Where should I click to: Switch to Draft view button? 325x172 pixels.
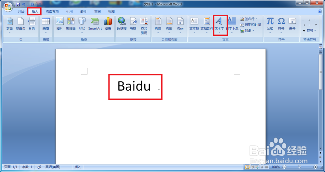click(266, 167)
